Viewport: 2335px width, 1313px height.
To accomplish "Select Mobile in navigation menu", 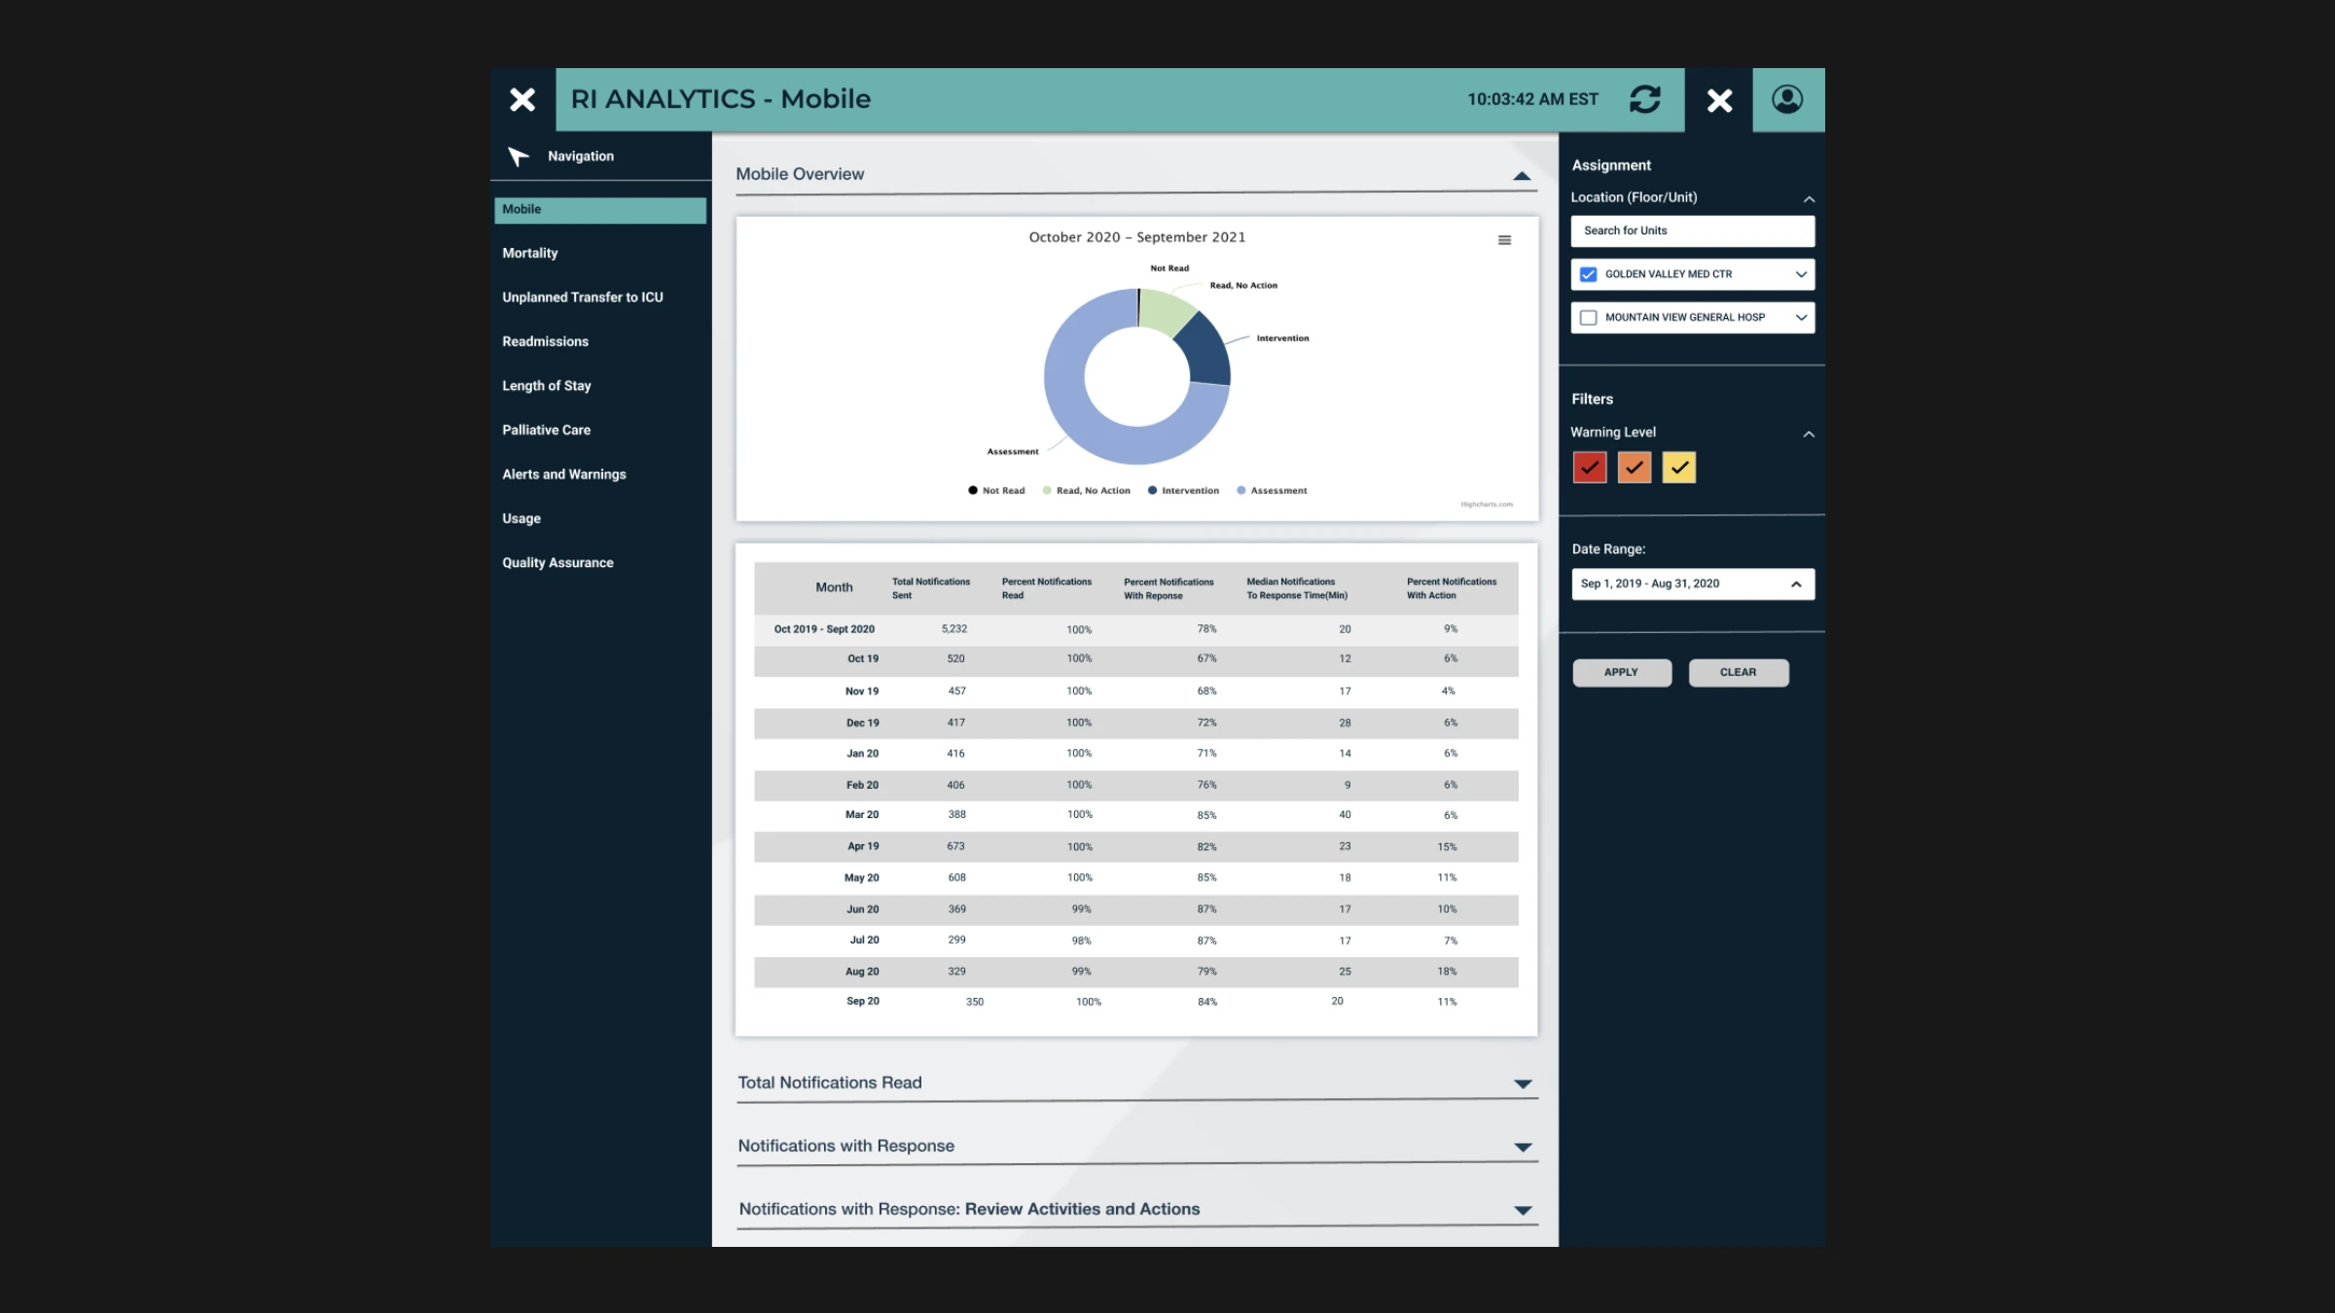I will pos(600,210).
